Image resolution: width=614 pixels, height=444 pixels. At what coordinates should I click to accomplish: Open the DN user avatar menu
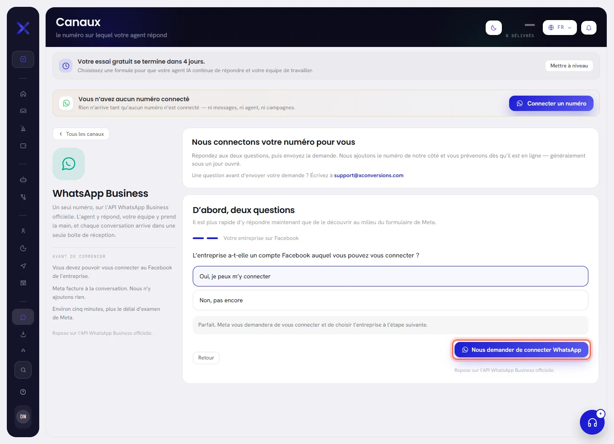click(23, 417)
